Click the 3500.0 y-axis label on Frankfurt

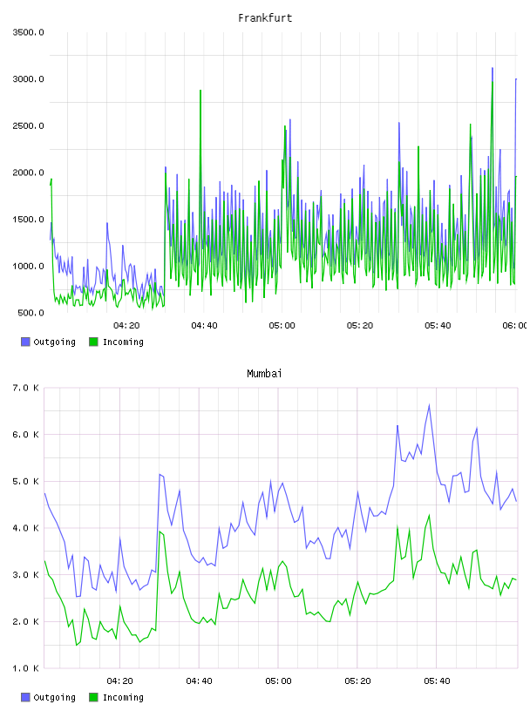point(28,32)
